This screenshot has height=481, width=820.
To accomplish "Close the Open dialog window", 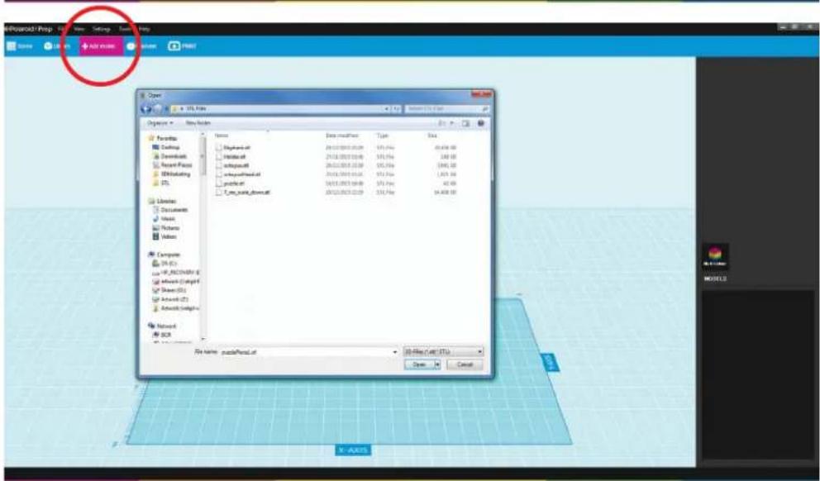I will point(482,95).
